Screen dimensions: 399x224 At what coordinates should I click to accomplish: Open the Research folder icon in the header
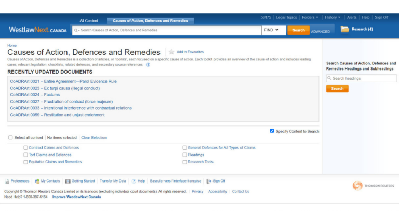tap(345, 29)
